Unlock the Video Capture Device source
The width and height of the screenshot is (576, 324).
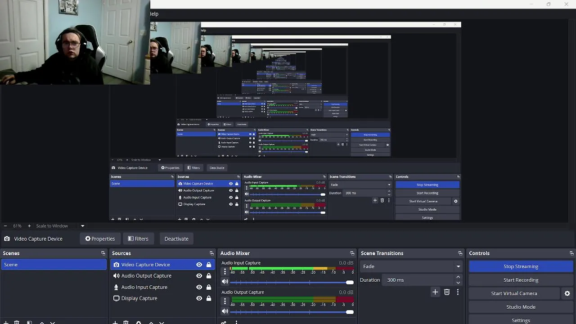209,265
